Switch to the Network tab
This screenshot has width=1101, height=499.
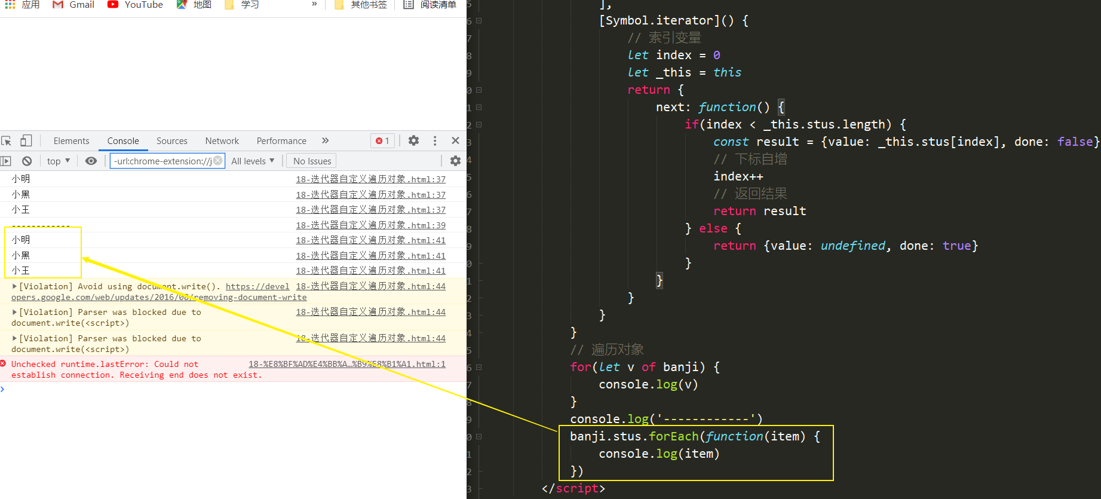pos(222,141)
